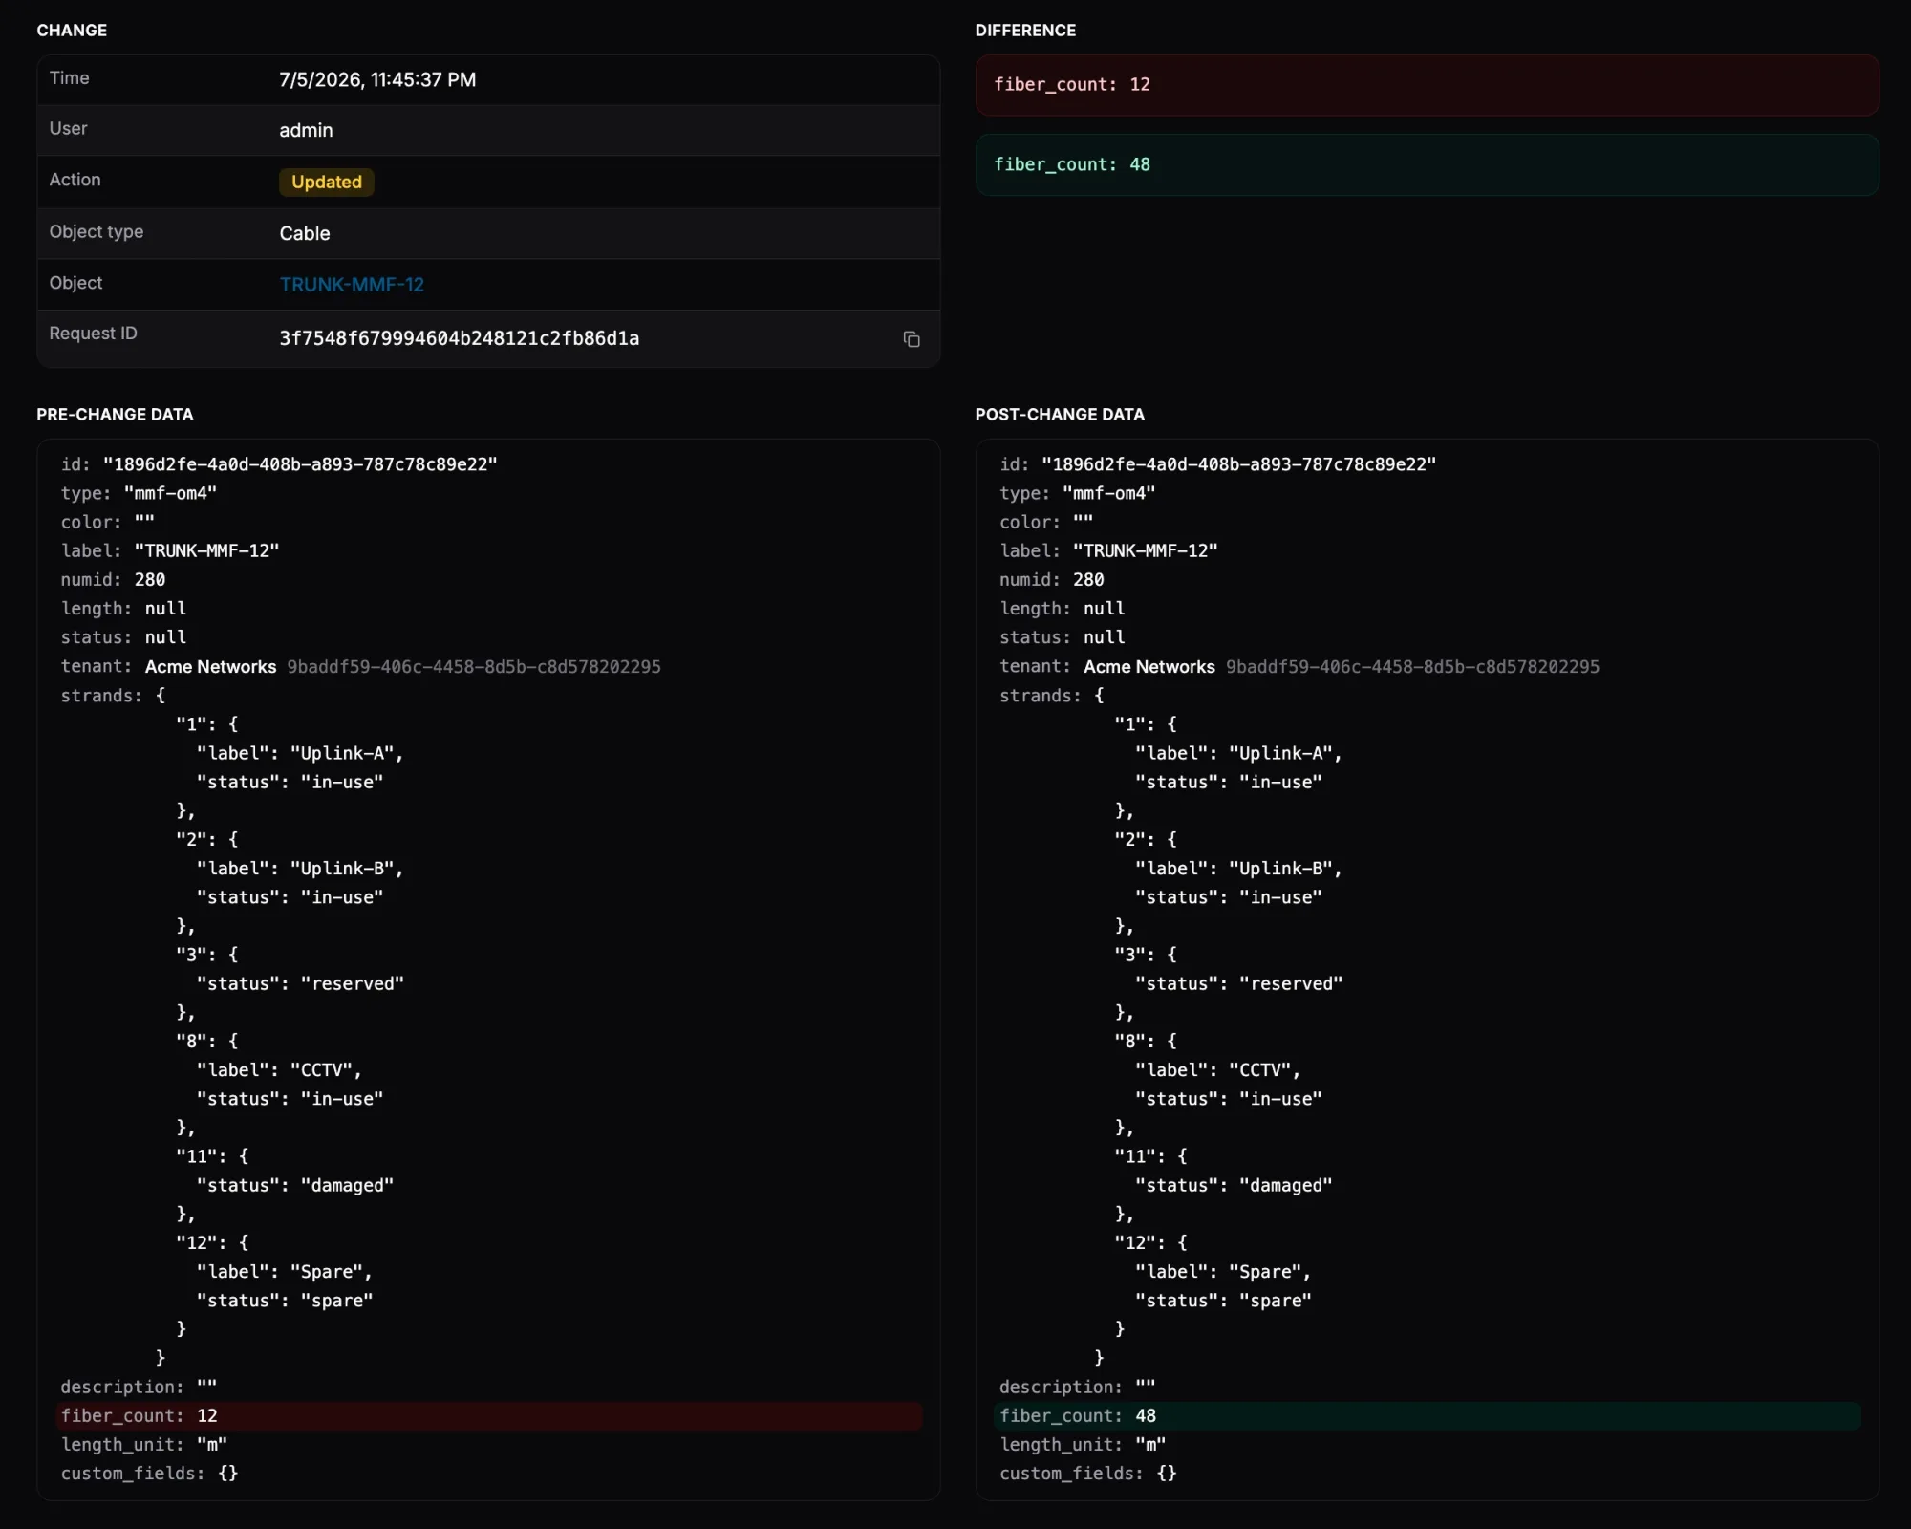Click highlighted fiber_count: 48 row in post-change data

(1428, 1416)
